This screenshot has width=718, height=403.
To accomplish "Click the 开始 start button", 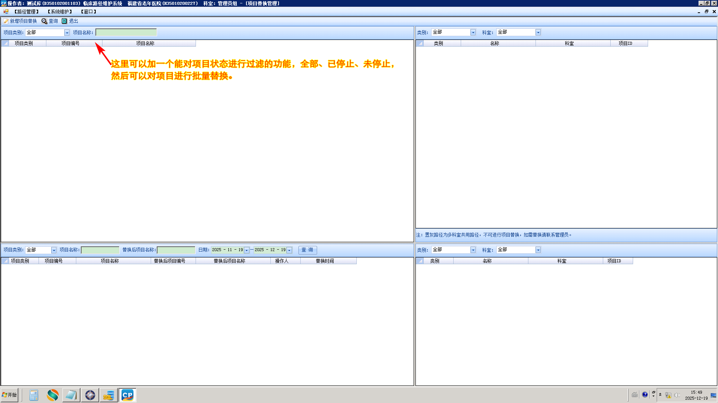I will (x=10, y=395).
